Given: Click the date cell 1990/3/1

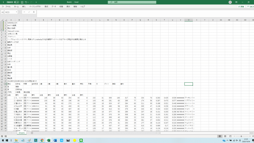Looking at the screenshot, I should (x=35, y=106).
